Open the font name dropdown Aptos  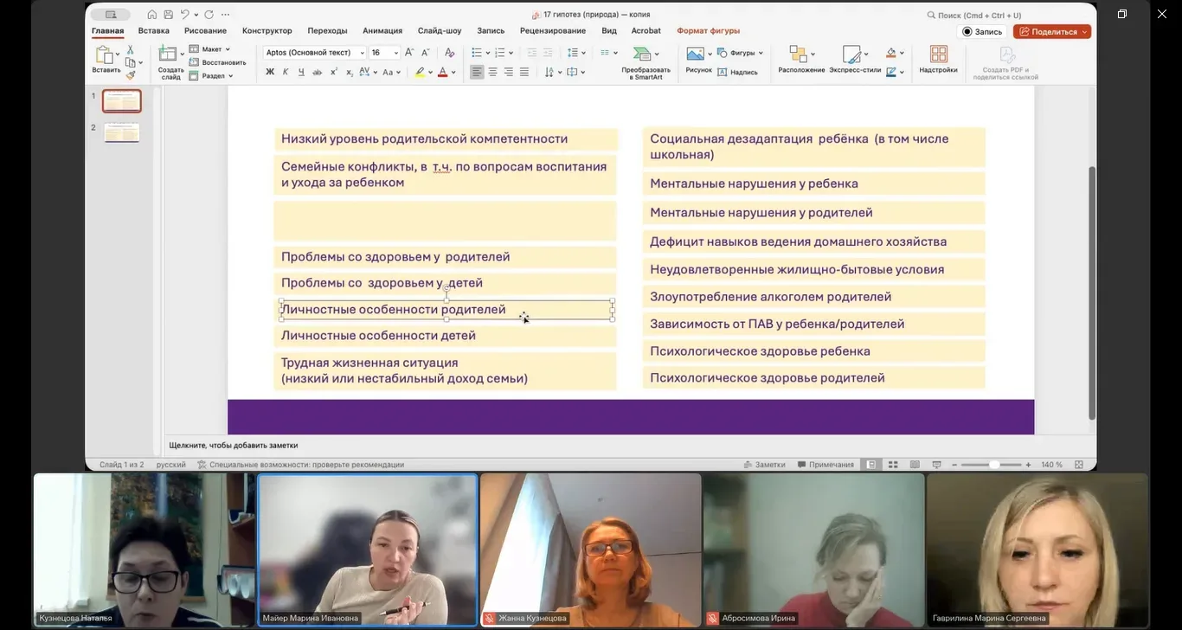(x=314, y=53)
